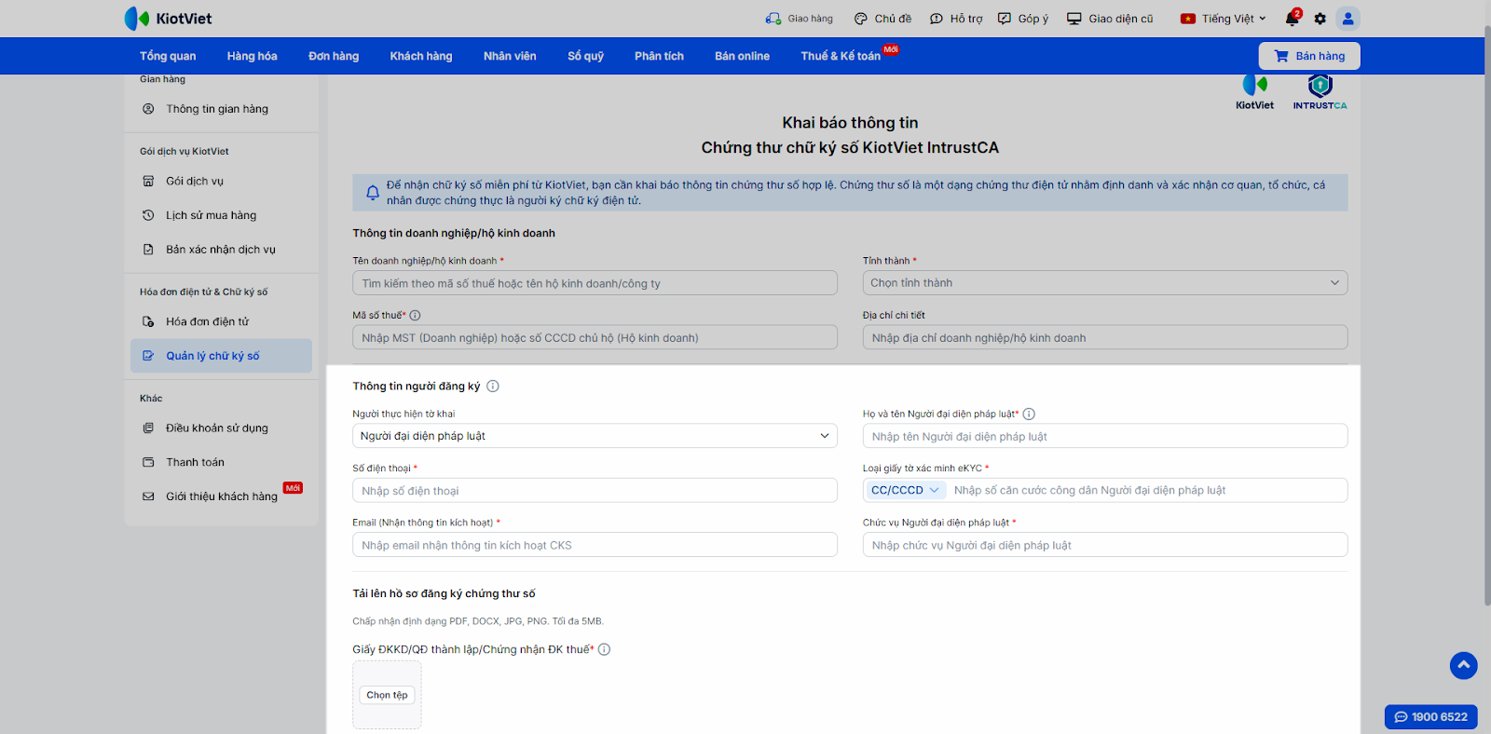This screenshot has height=734, width=1491.
Task: Go to Lịch sử mua hàng
Action: coord(212,215)
